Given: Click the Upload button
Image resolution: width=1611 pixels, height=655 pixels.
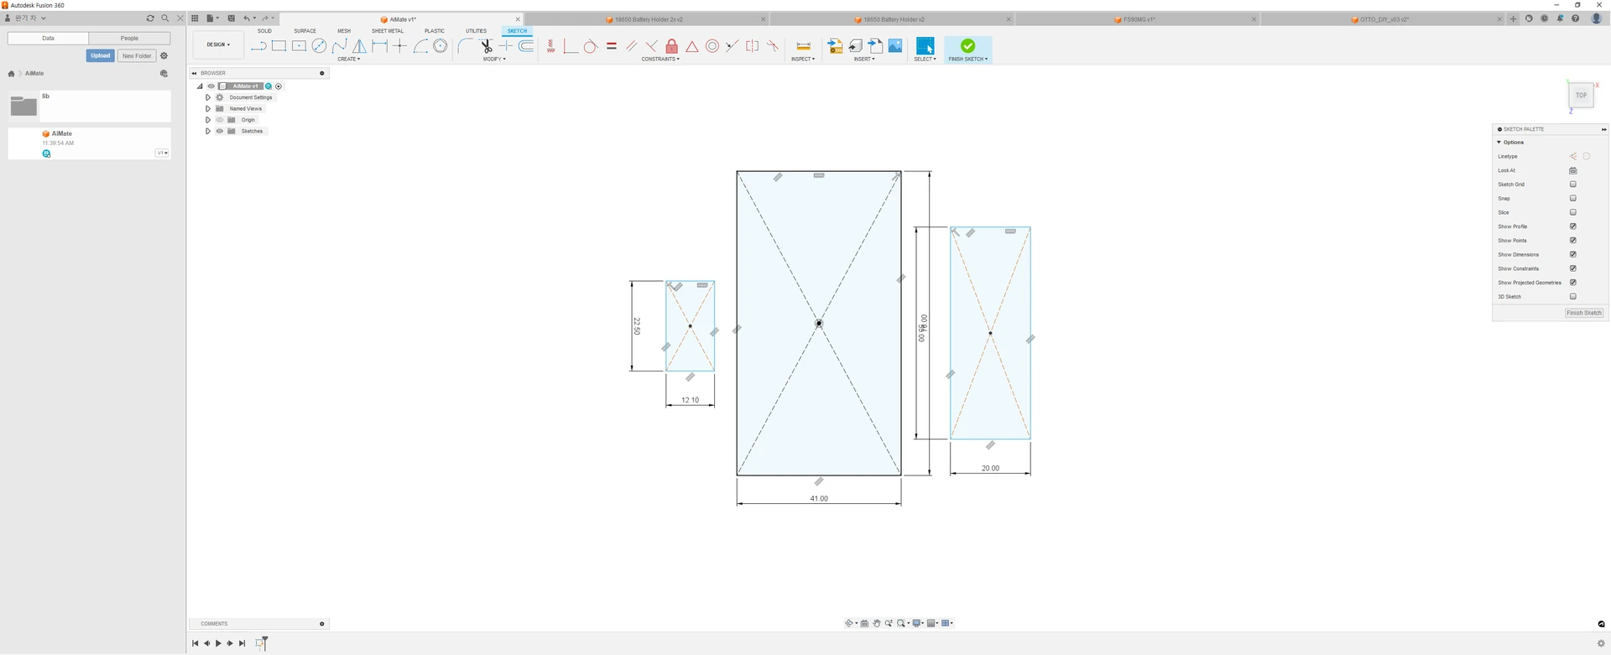Looking at the screenshot, I should [100, 55].
